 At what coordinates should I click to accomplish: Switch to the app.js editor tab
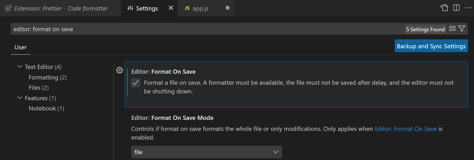(201, 8)
